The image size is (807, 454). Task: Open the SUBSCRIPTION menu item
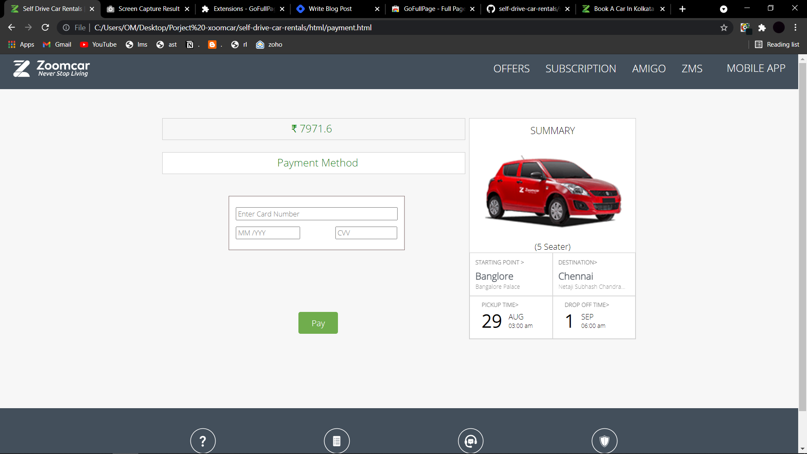pos(580,69)
